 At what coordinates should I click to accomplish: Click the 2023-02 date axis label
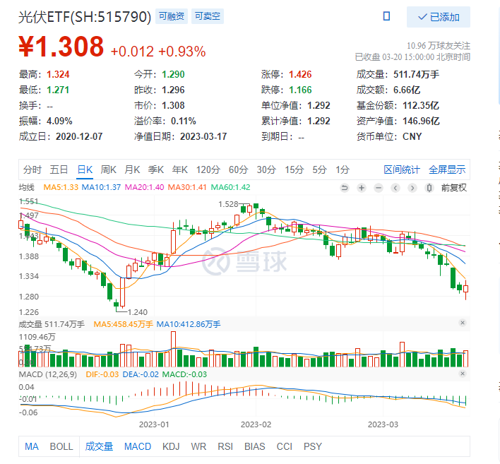(256, 424)
